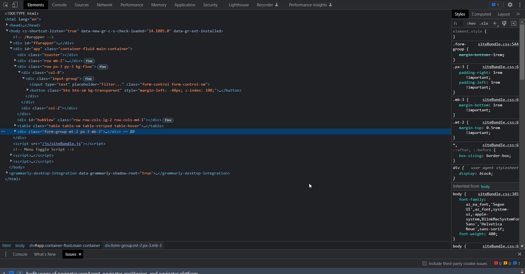
Task: Click the issues counter badge in top toolbar
Action: tap(495, 5)
